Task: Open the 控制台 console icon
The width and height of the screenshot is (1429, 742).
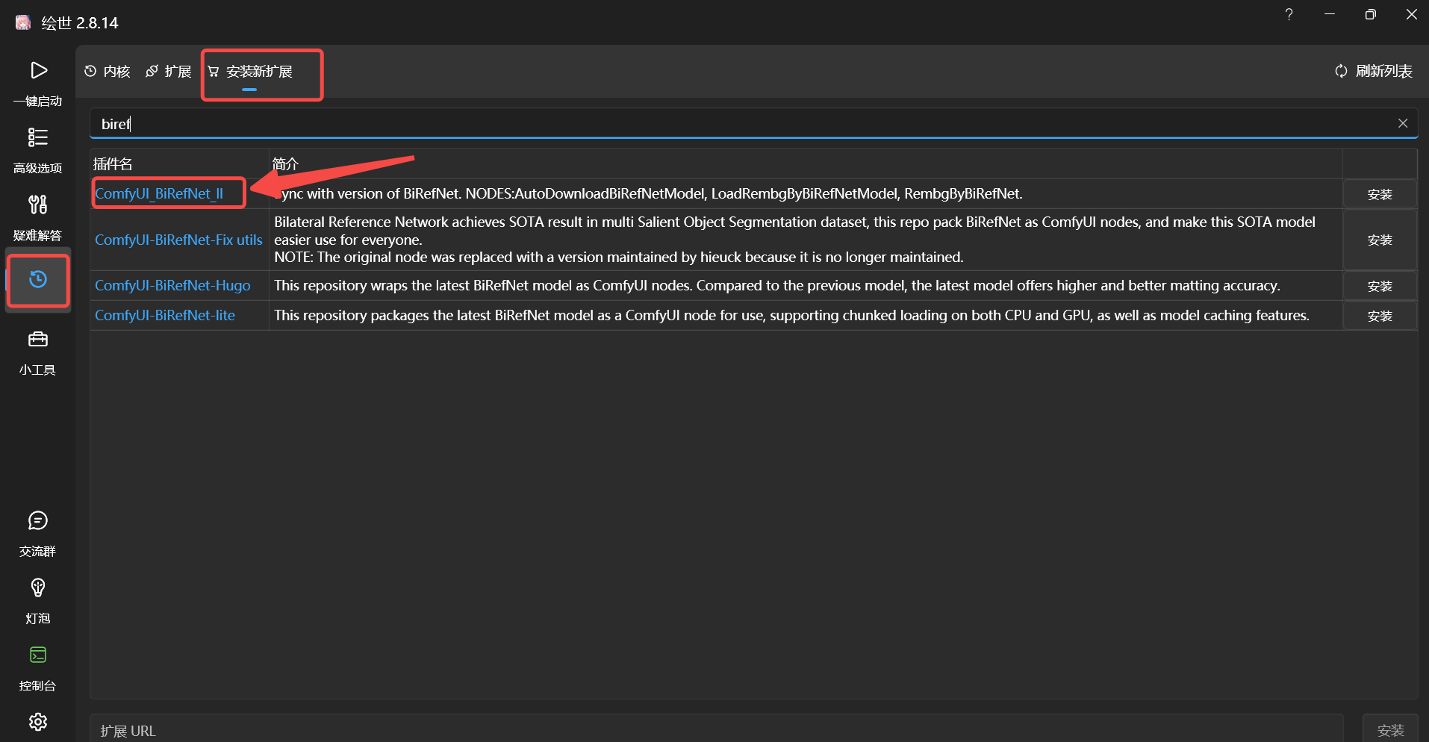Action: pyautogui.click(x=38, y=655)
